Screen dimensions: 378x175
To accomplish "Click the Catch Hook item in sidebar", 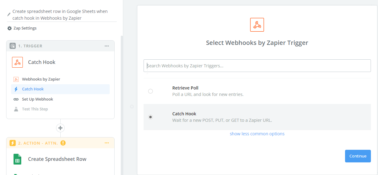I will (33, 89).
